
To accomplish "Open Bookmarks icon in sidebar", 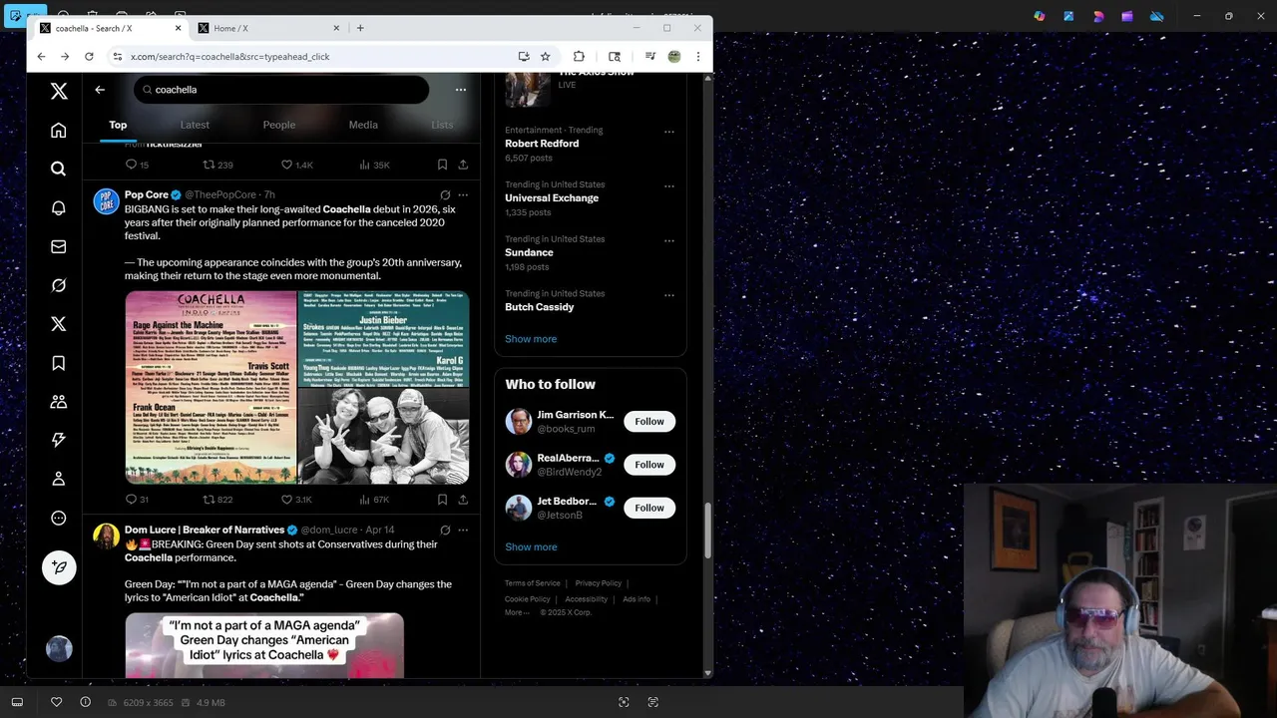I will 59,363.
